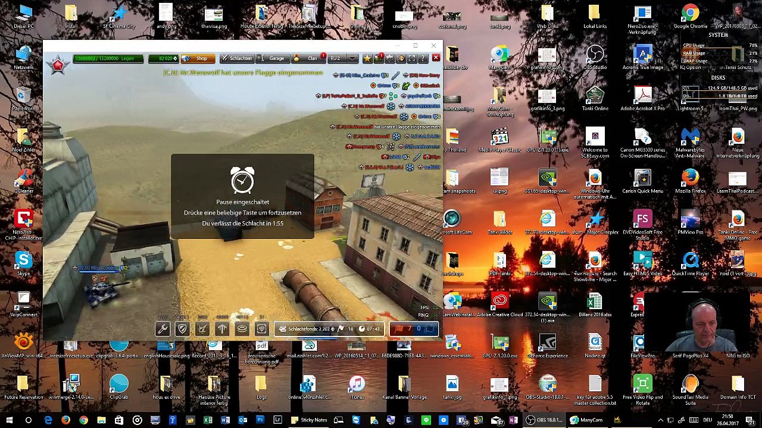Viewport: 762px width, 428px height.
Task: Open Cortana search circle in taskbar
Action: coord(29,420)
